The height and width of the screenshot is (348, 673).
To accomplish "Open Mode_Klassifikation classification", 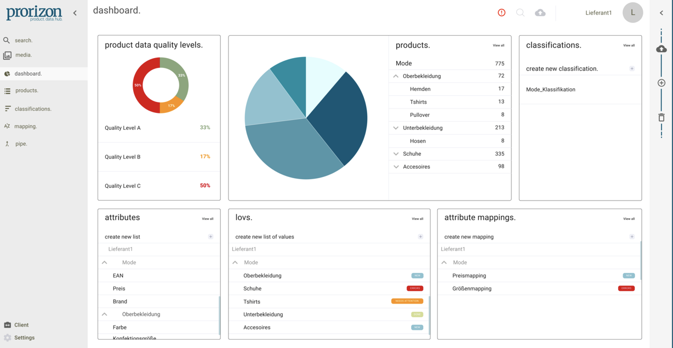I will [551, 89].
